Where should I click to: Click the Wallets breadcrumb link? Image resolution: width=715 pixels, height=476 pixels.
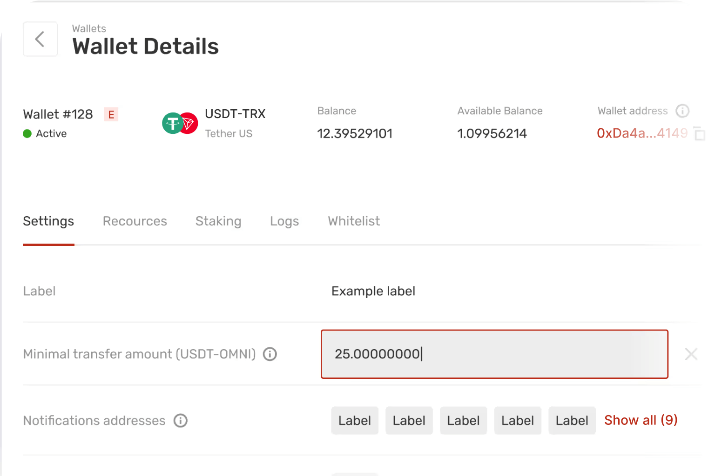click(89, 29)
